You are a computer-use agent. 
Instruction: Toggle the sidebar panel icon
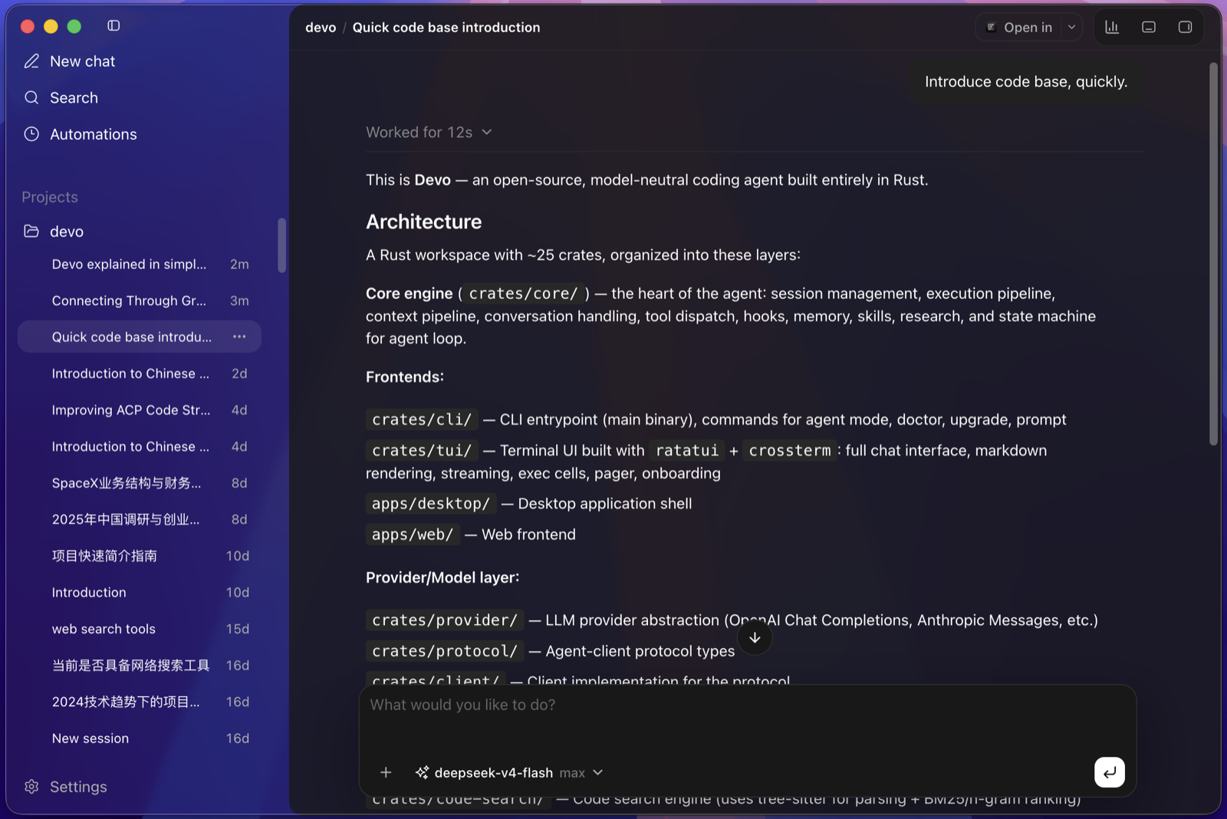click(113, 26)
